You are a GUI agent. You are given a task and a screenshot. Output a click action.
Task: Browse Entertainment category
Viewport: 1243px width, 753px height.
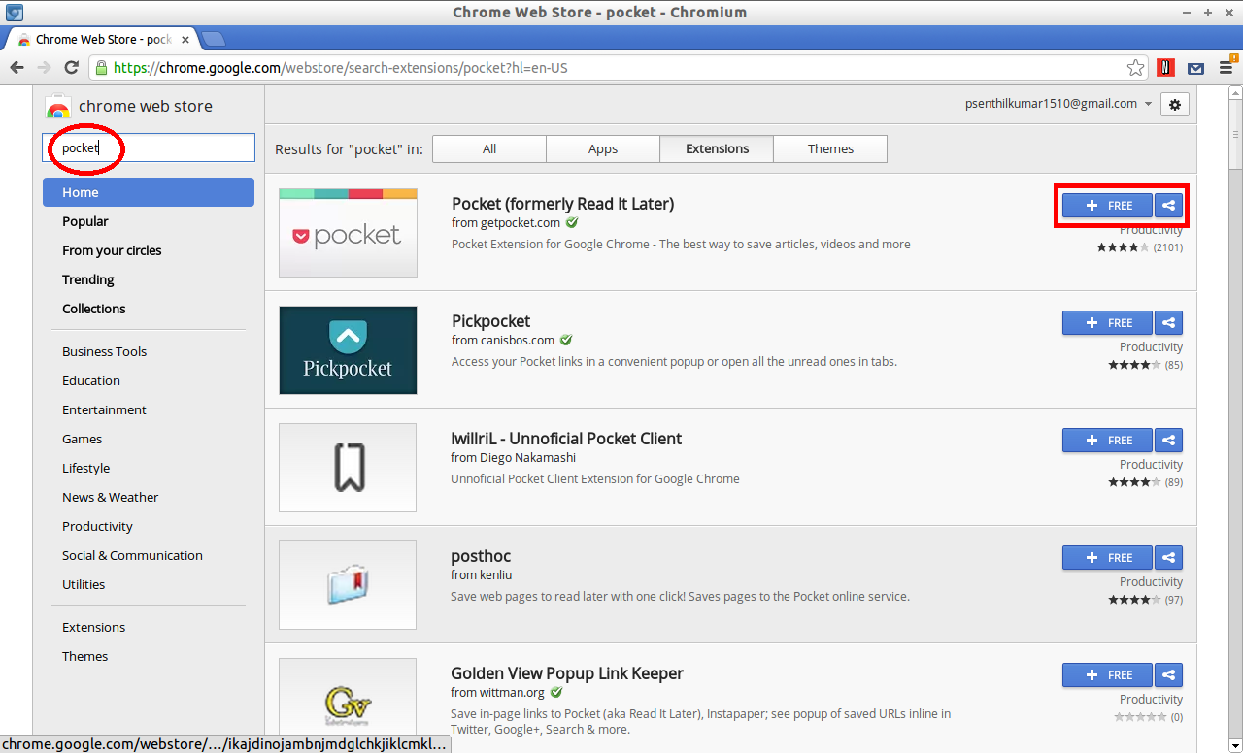point(104,409)
